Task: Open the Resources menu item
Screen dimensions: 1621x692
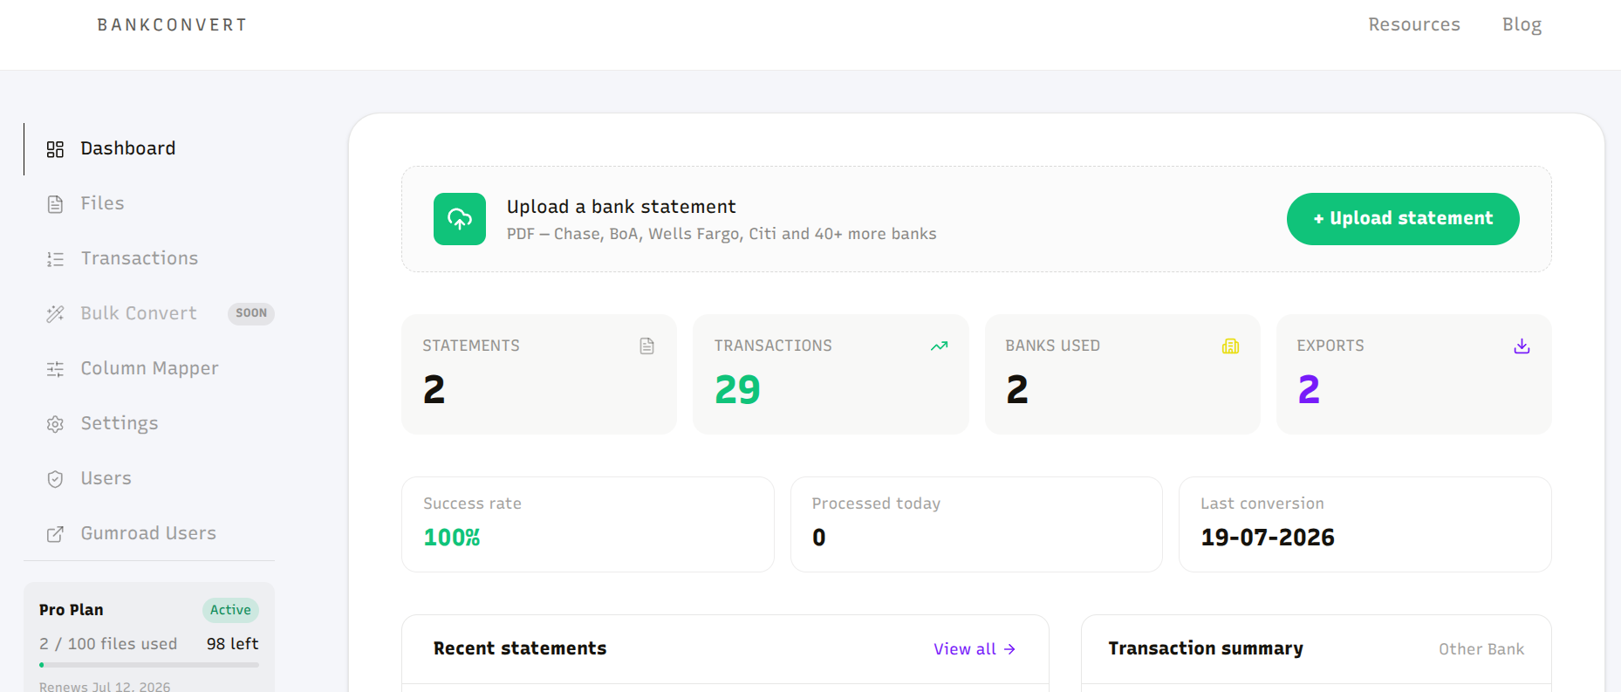Action: 1413,24
